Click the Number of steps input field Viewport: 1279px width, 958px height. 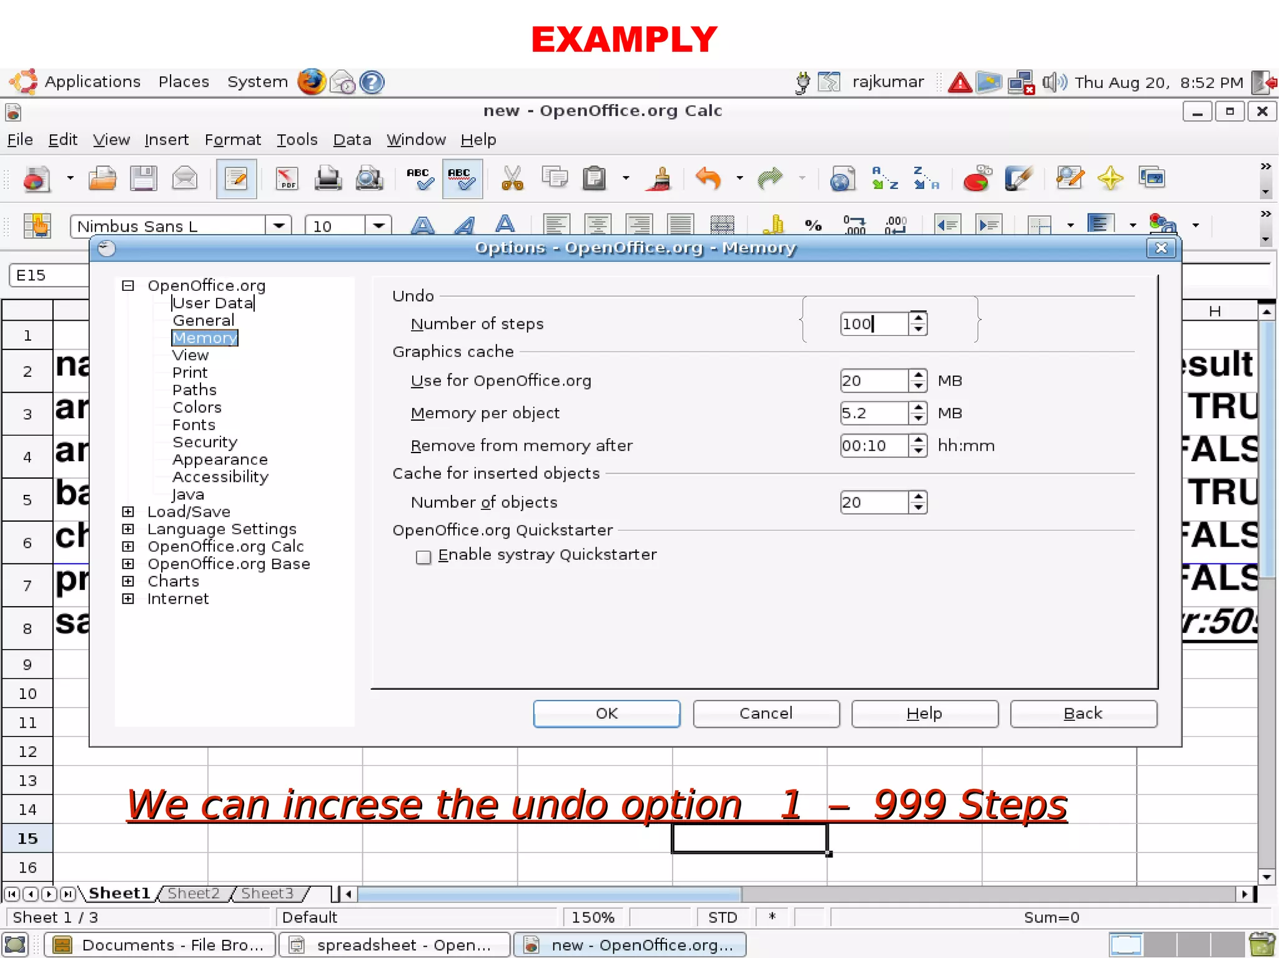(x=874, y=324)
